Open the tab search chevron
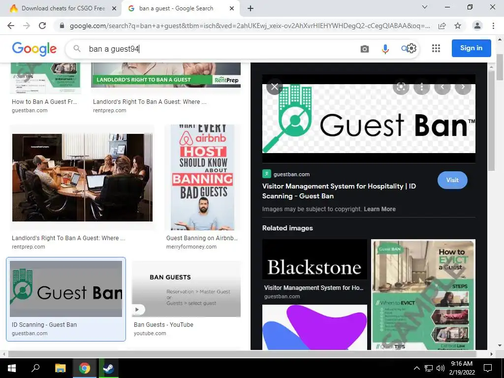Viewport: 504px width, 378px height. [425, 7]
